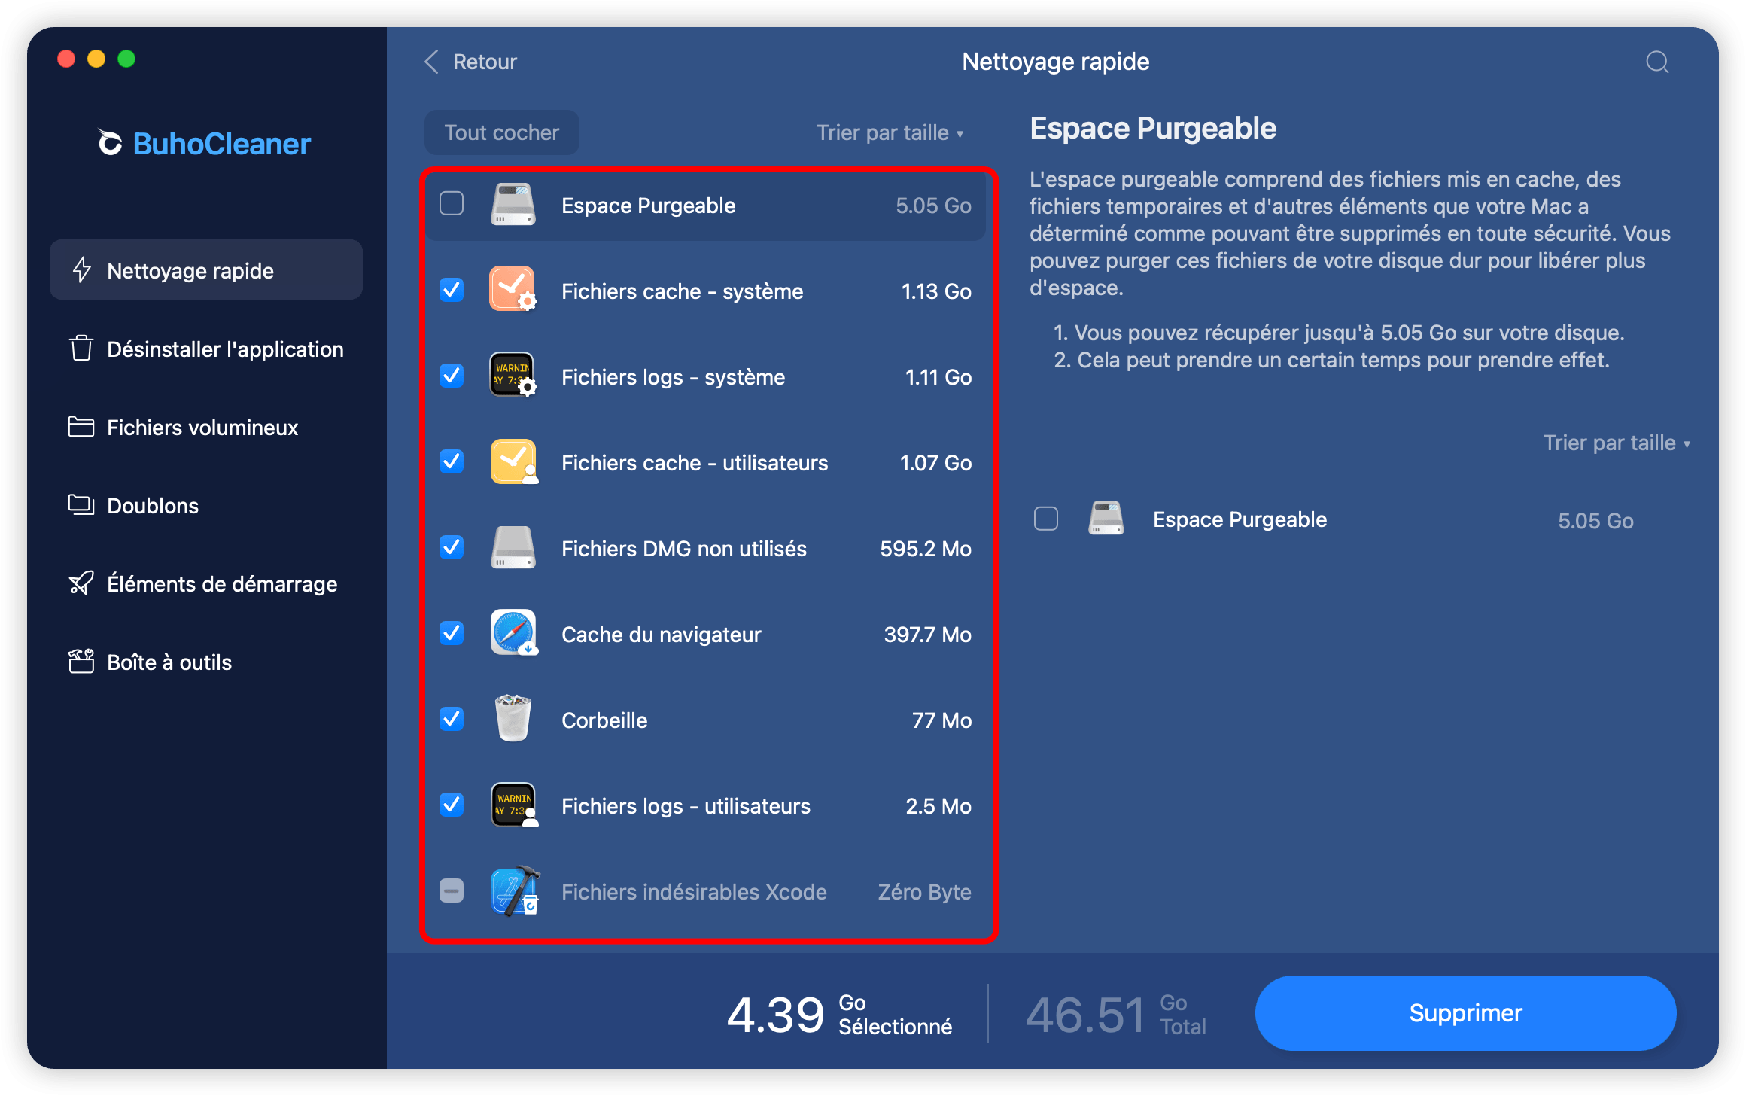Click the rocket icon for Éléments de démarrage
The height and width of the screenshot is (1096, 1746).
coord(81,583)
